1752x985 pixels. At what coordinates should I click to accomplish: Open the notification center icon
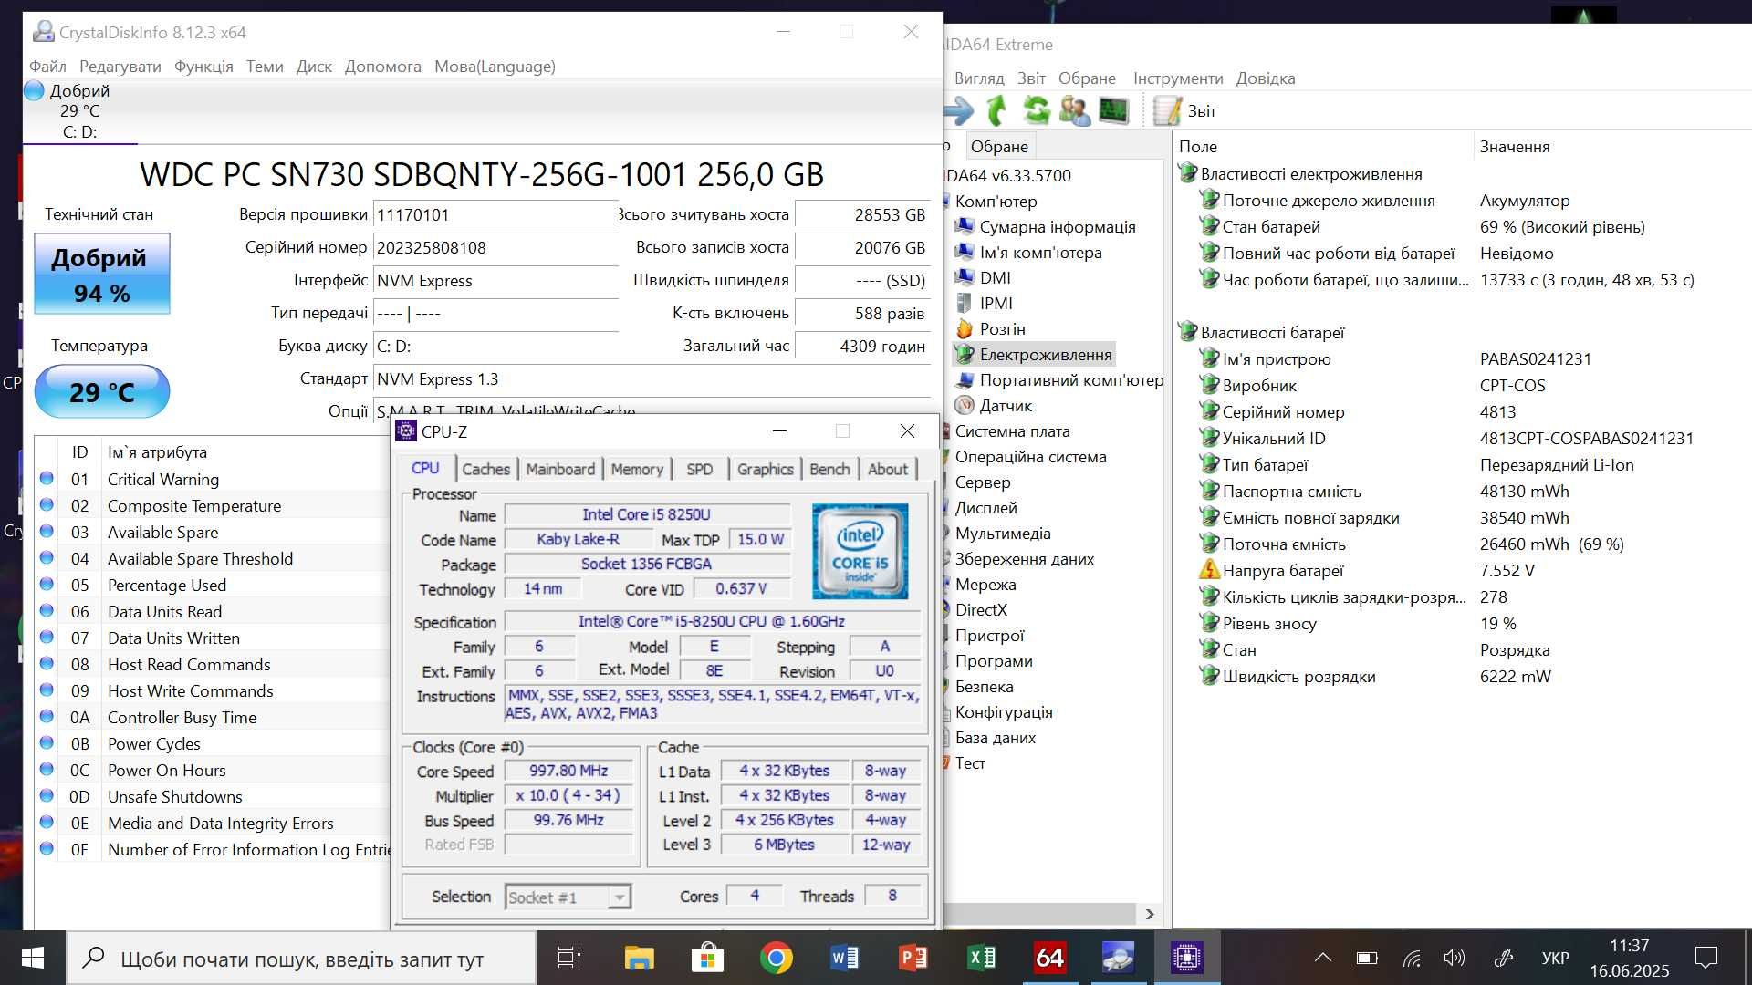1705,958
